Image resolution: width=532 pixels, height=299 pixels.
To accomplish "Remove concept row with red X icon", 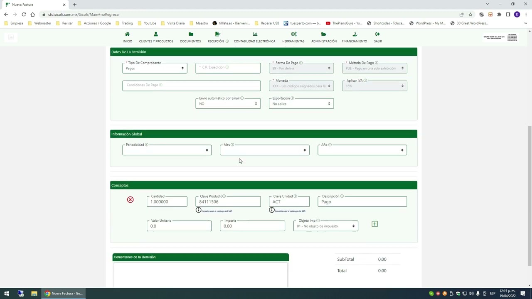I will point(130,200).
